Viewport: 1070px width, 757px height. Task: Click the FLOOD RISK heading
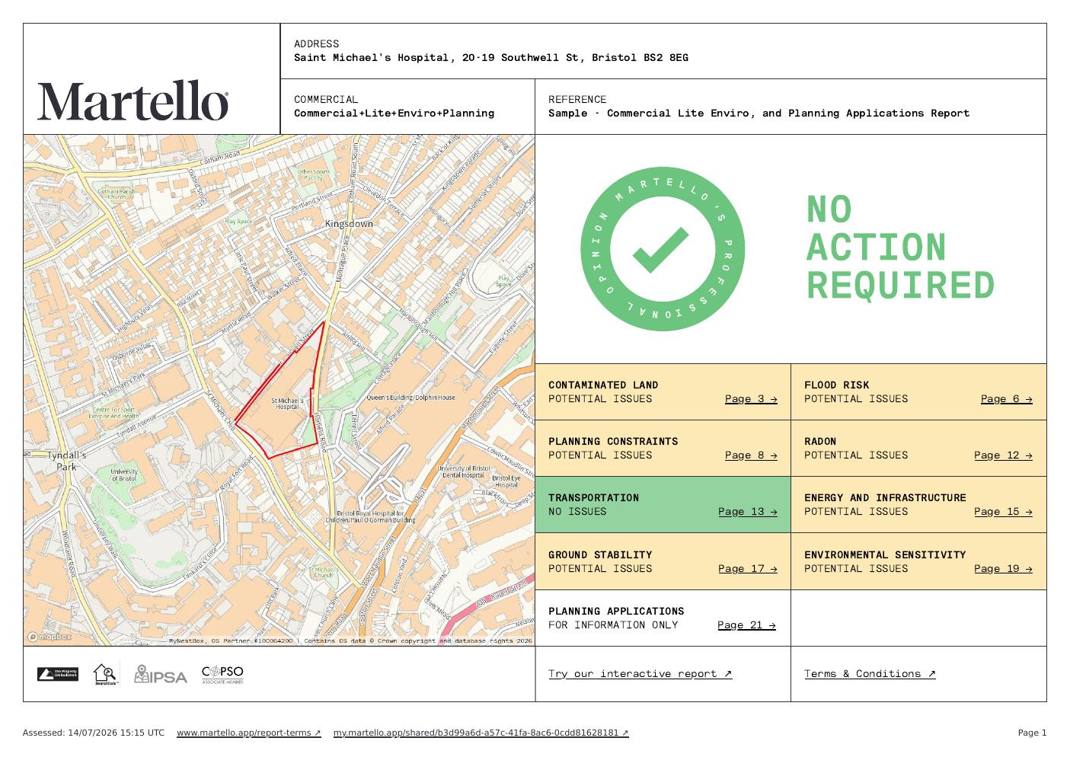pyautogui.click(x=836, y=385)
